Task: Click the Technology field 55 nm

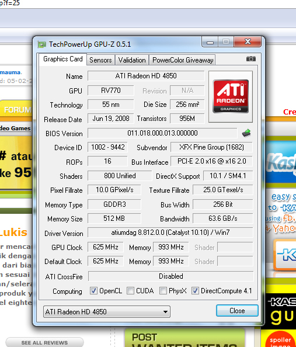Action: tap(110, 105)
